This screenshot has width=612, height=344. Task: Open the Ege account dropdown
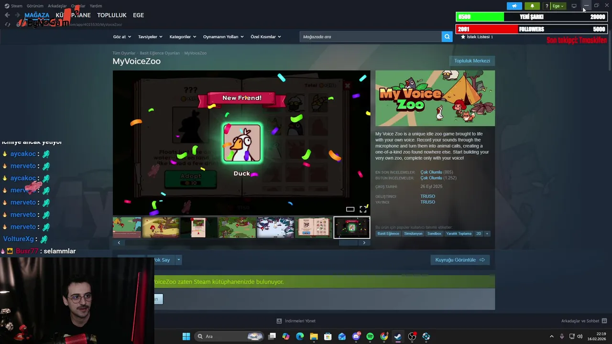point(558,6)
